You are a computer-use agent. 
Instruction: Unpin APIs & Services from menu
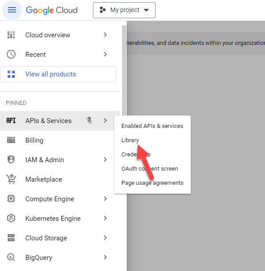tap(89, 120)
